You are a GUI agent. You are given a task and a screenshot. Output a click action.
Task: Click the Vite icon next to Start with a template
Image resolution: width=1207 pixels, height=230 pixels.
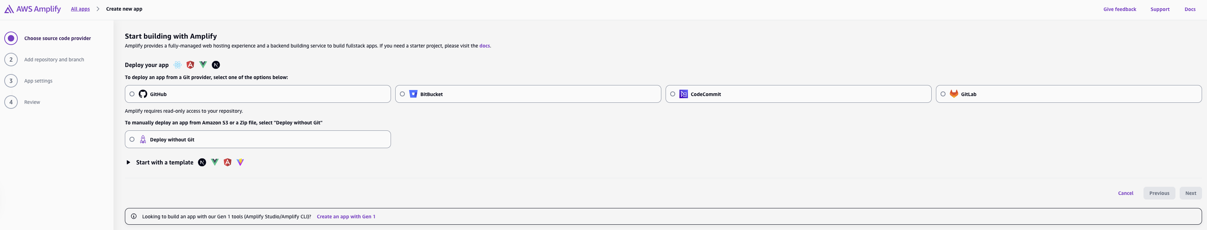coord(240,162)
